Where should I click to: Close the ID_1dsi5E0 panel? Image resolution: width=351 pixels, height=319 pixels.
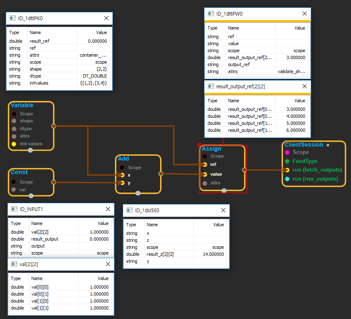(x=223, y=210)
